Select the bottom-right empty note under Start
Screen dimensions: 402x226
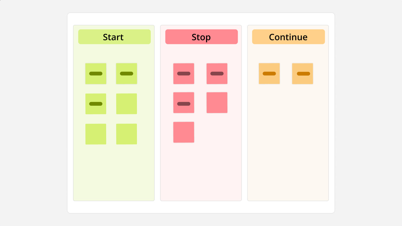(127, 134)
